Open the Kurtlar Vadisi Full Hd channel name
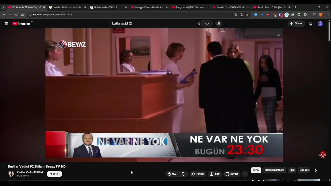 tap(30, 172)
